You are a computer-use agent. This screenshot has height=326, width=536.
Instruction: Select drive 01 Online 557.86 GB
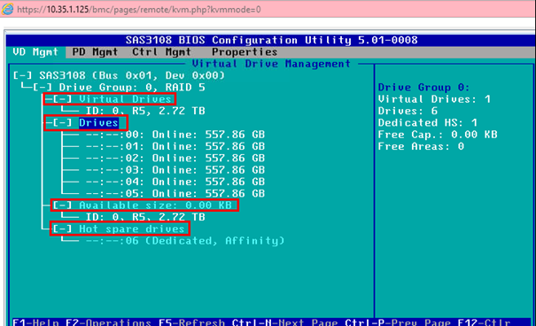pyautogui.click(x=175, y=146)
